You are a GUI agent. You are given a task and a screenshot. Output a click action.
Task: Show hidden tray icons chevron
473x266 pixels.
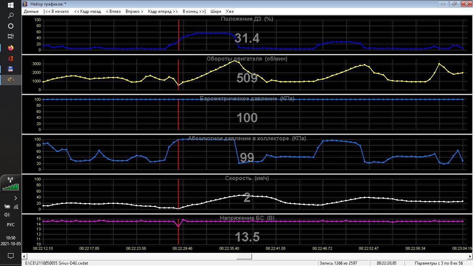[16, 198]
